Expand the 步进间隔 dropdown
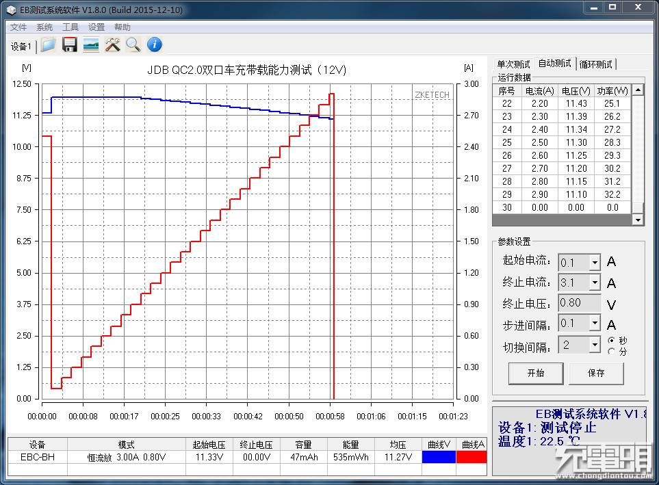The image size is (659, 485). [595, 323]
